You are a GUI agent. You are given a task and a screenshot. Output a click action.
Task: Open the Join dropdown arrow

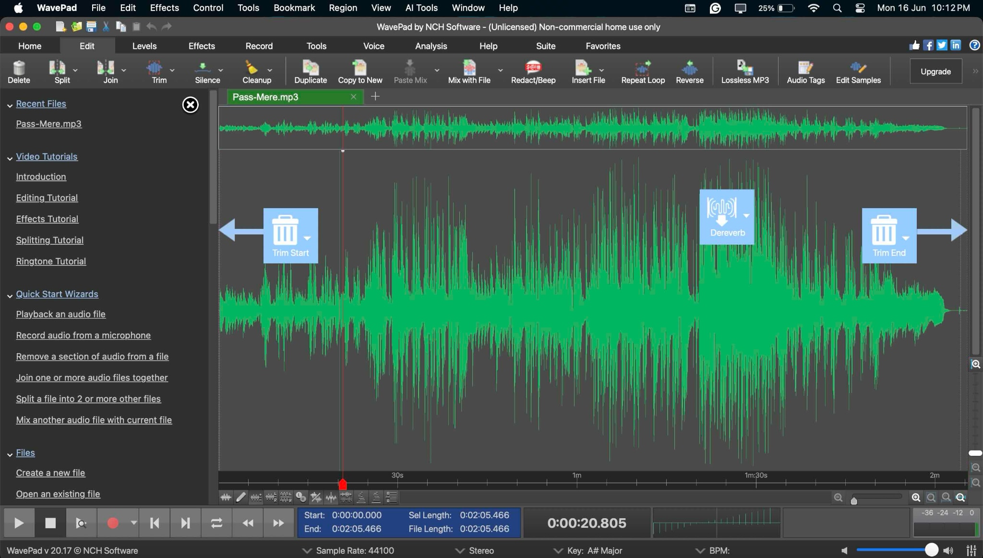[123, 70]
